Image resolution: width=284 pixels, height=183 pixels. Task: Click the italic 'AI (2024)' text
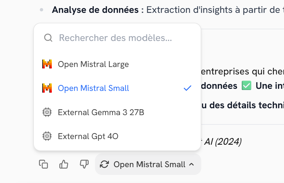223,142
